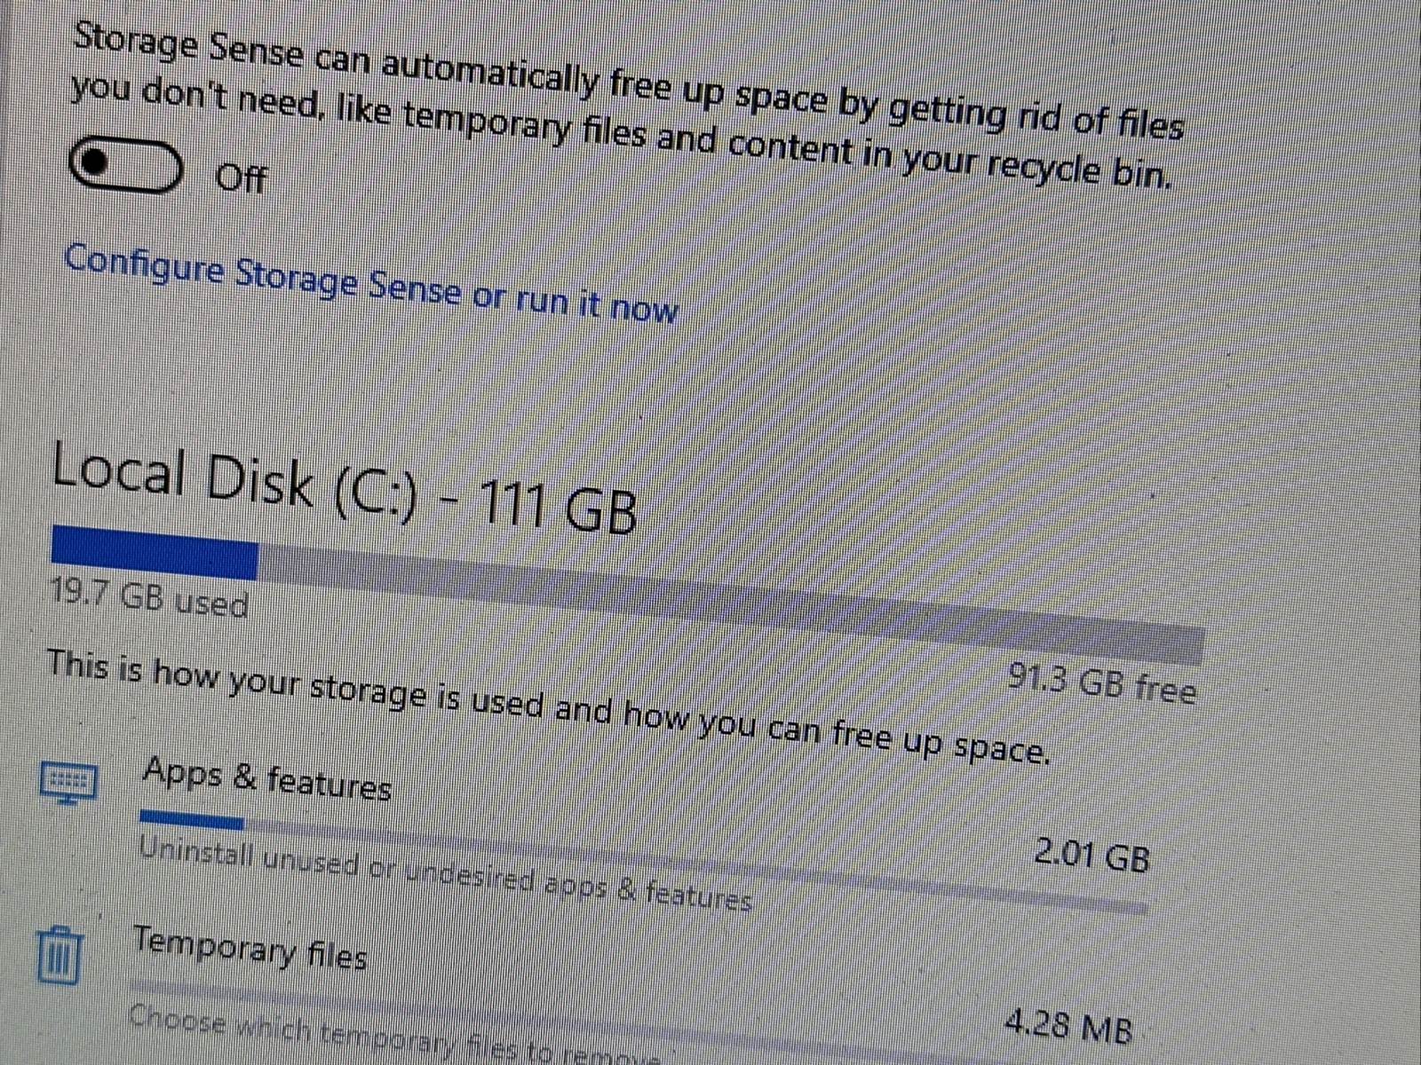The height and width of the screenshot is (1065, 1421).
Task: Click the 4.28 MB size value
Action: 1068,1026
